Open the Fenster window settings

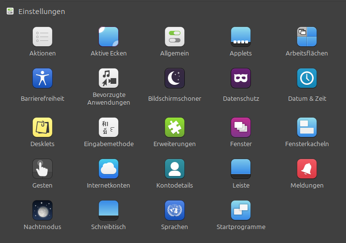[241, 127]
